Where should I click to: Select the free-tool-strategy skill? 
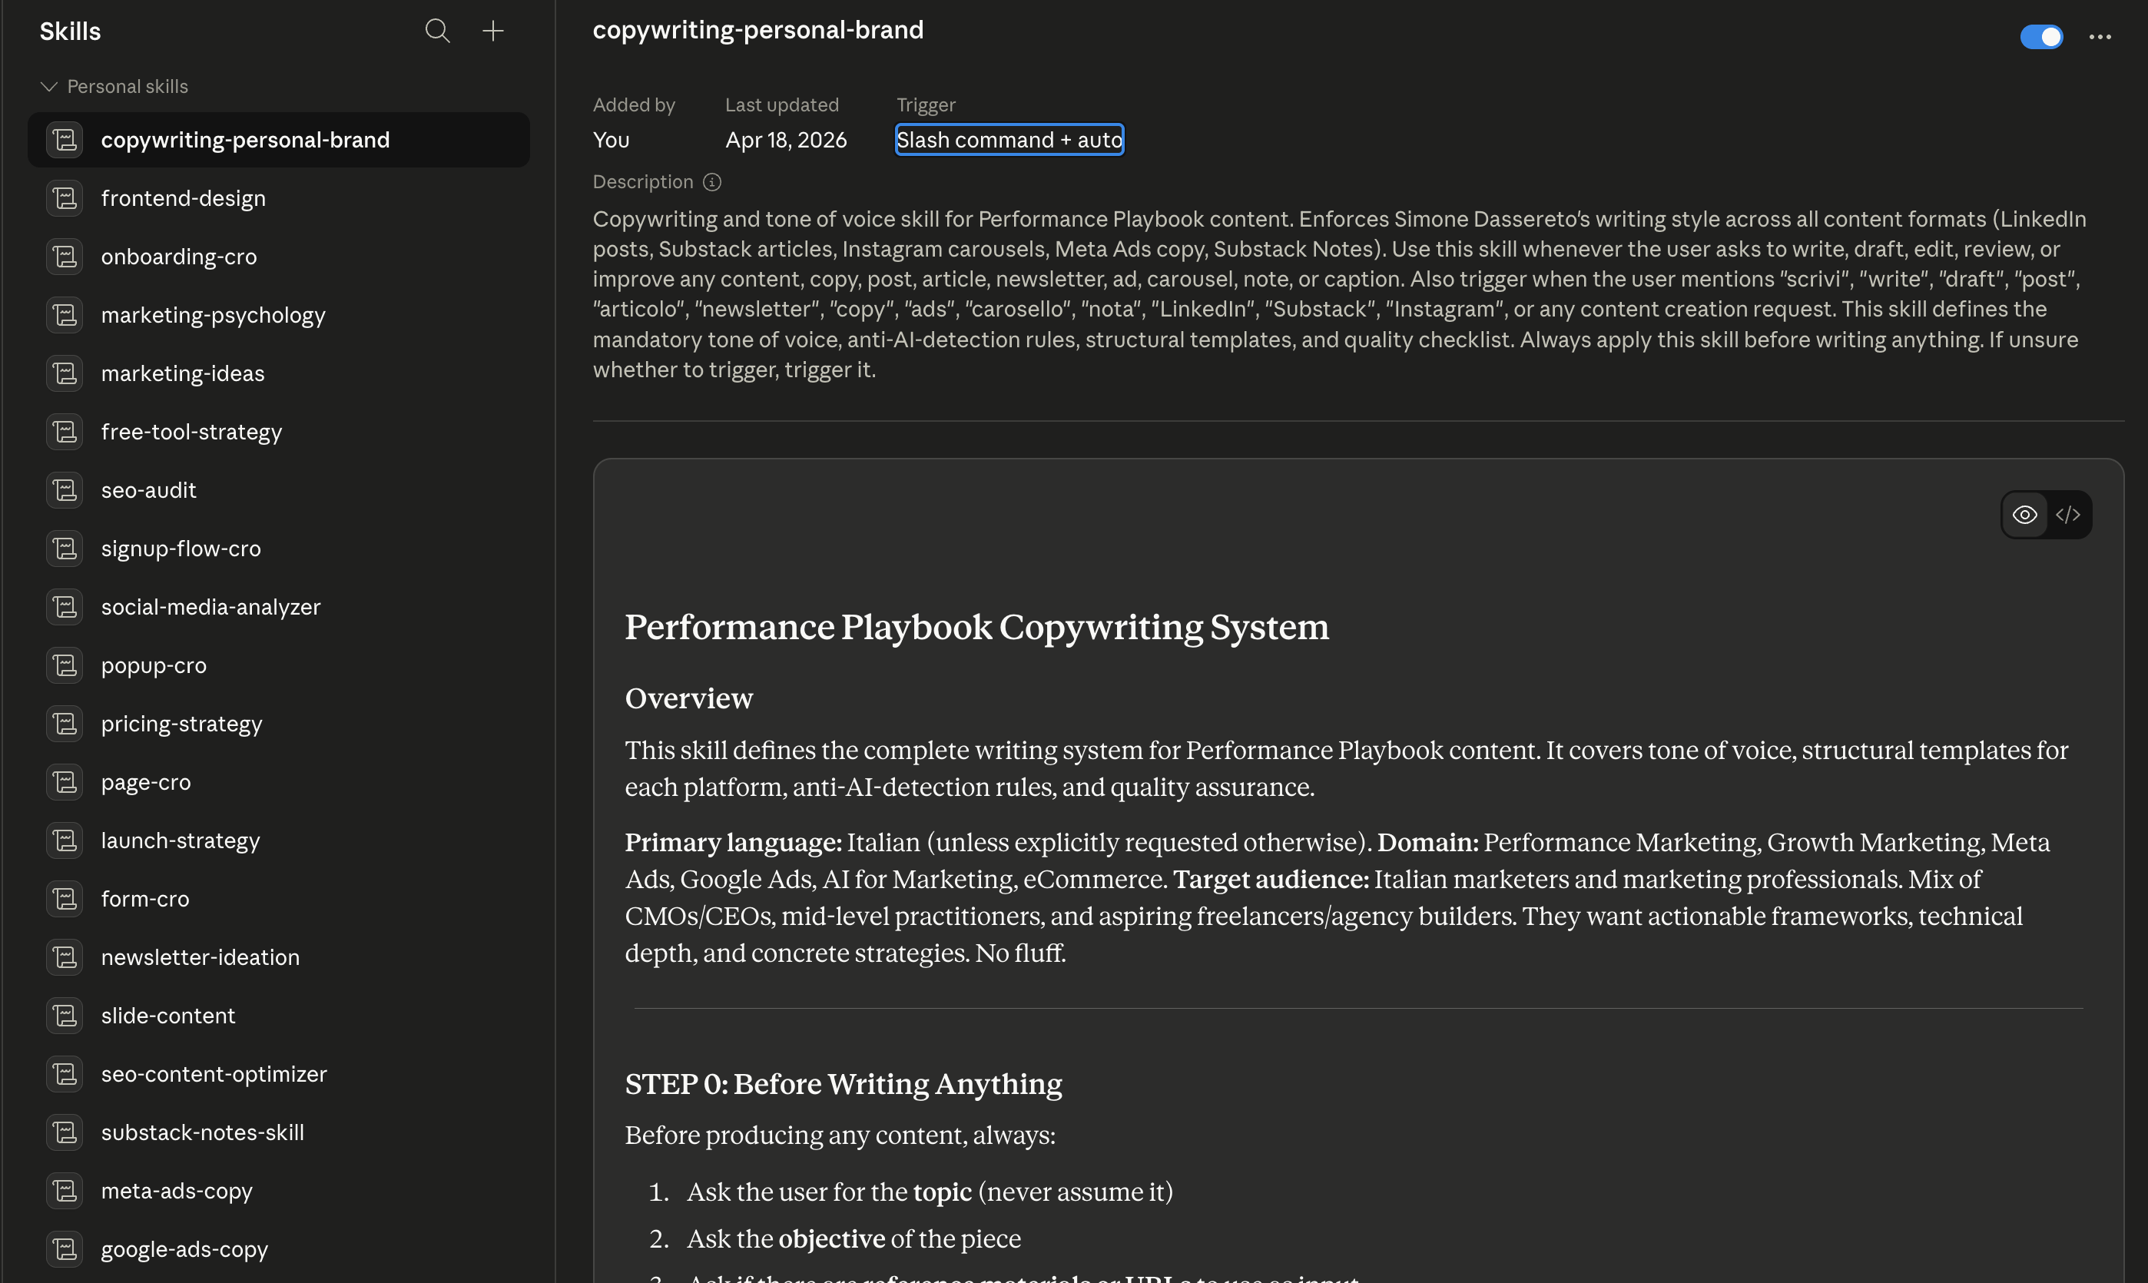click(x=278, y=433)
